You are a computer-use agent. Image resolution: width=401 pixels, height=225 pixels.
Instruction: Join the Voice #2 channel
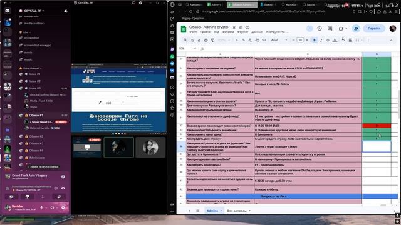[x=34, y=81]
